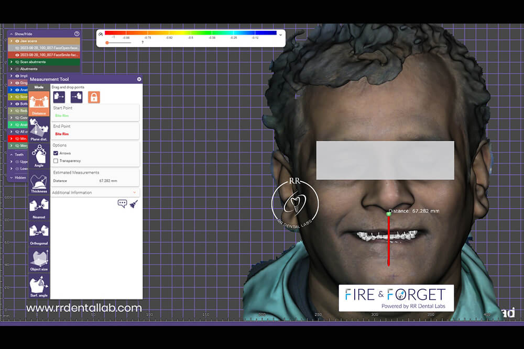Collapse the color scale bar chevron
524x349 pixels.
(x=281, y=35)
